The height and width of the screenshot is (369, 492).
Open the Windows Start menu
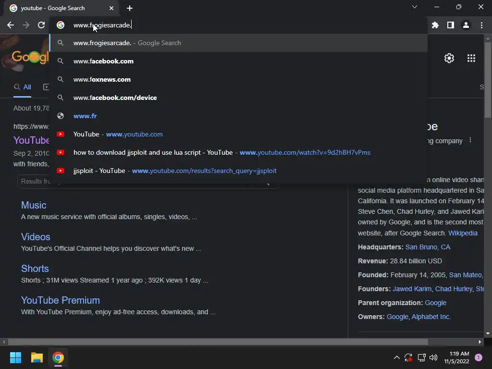[15, 357]
